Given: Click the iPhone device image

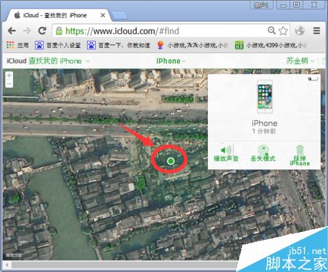Looking at the screenshot, I should (264, 97).
